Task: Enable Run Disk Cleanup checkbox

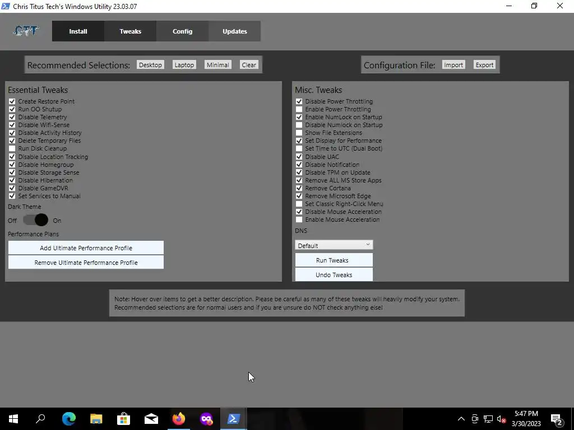Action: click(x=12, y=148)
